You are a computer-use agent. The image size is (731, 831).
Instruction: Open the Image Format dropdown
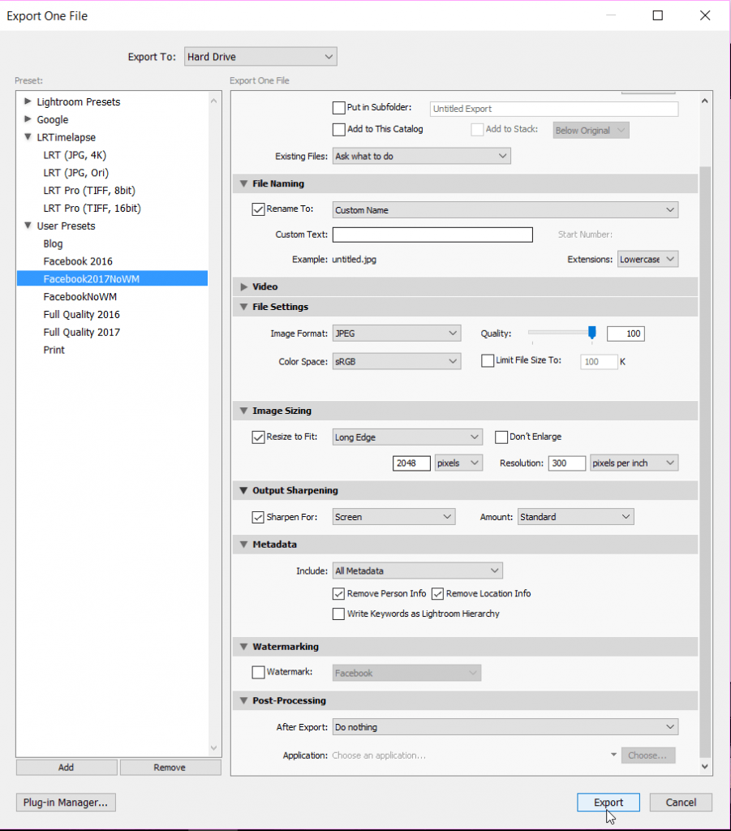pyautogui.click(x=396, y=333)
